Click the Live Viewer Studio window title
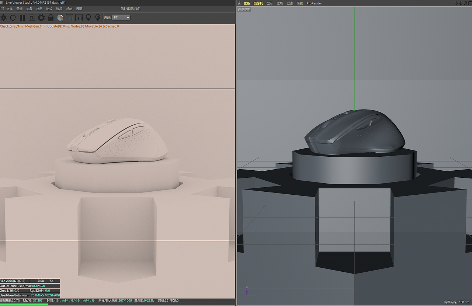 (x=35, y=3)
